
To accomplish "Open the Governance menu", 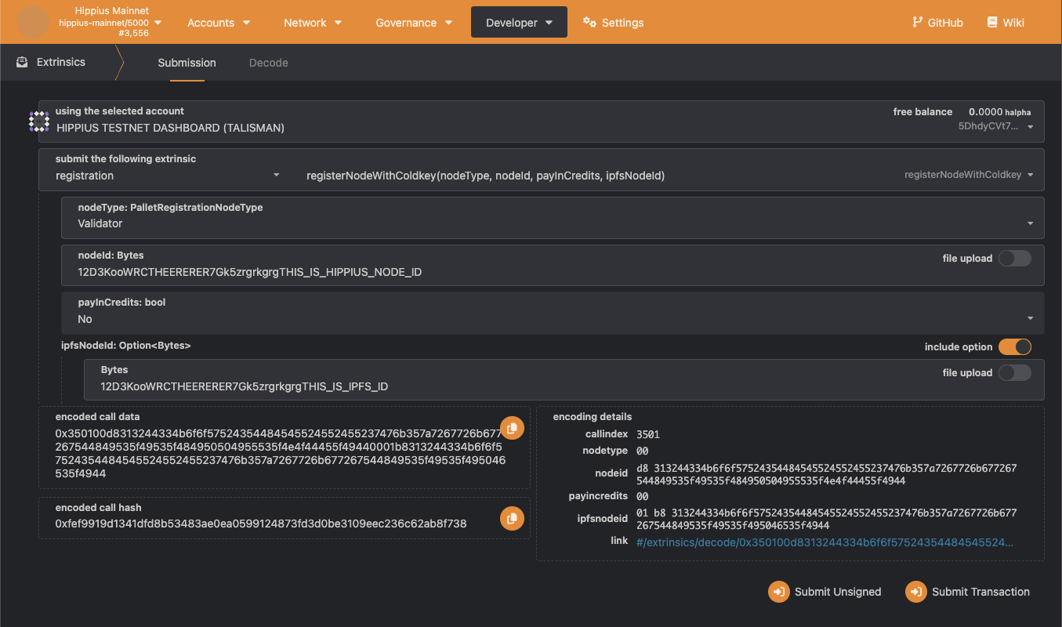I will click(x=414, y=23).
